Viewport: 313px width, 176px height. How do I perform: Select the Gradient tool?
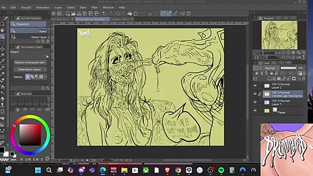point(2,125)
